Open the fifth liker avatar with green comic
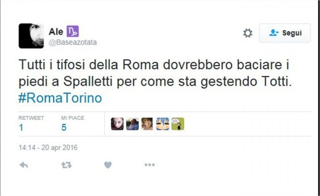The image size is (320, 196). pos(178,124)
